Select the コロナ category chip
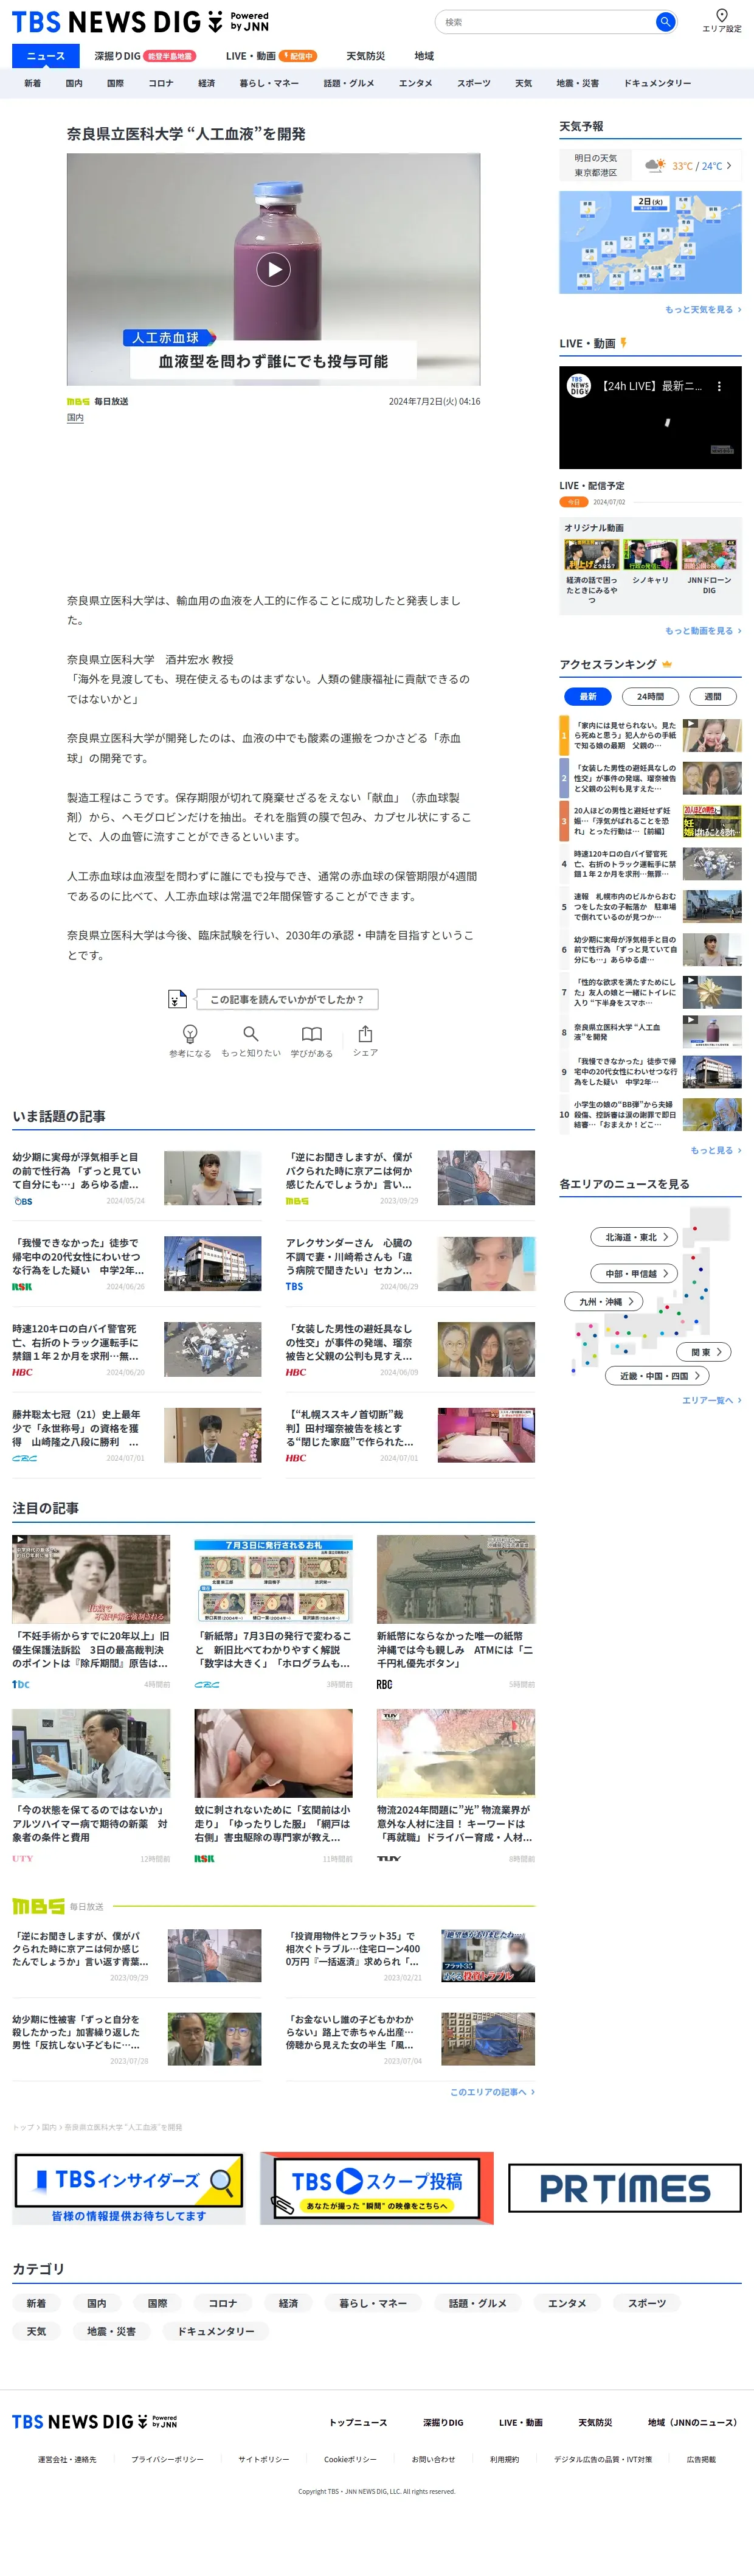The width and height of the screenshot is (754, 2576). click(x=222, y=2303)
